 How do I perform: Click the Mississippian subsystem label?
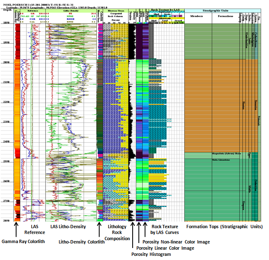tap(252, 39)
